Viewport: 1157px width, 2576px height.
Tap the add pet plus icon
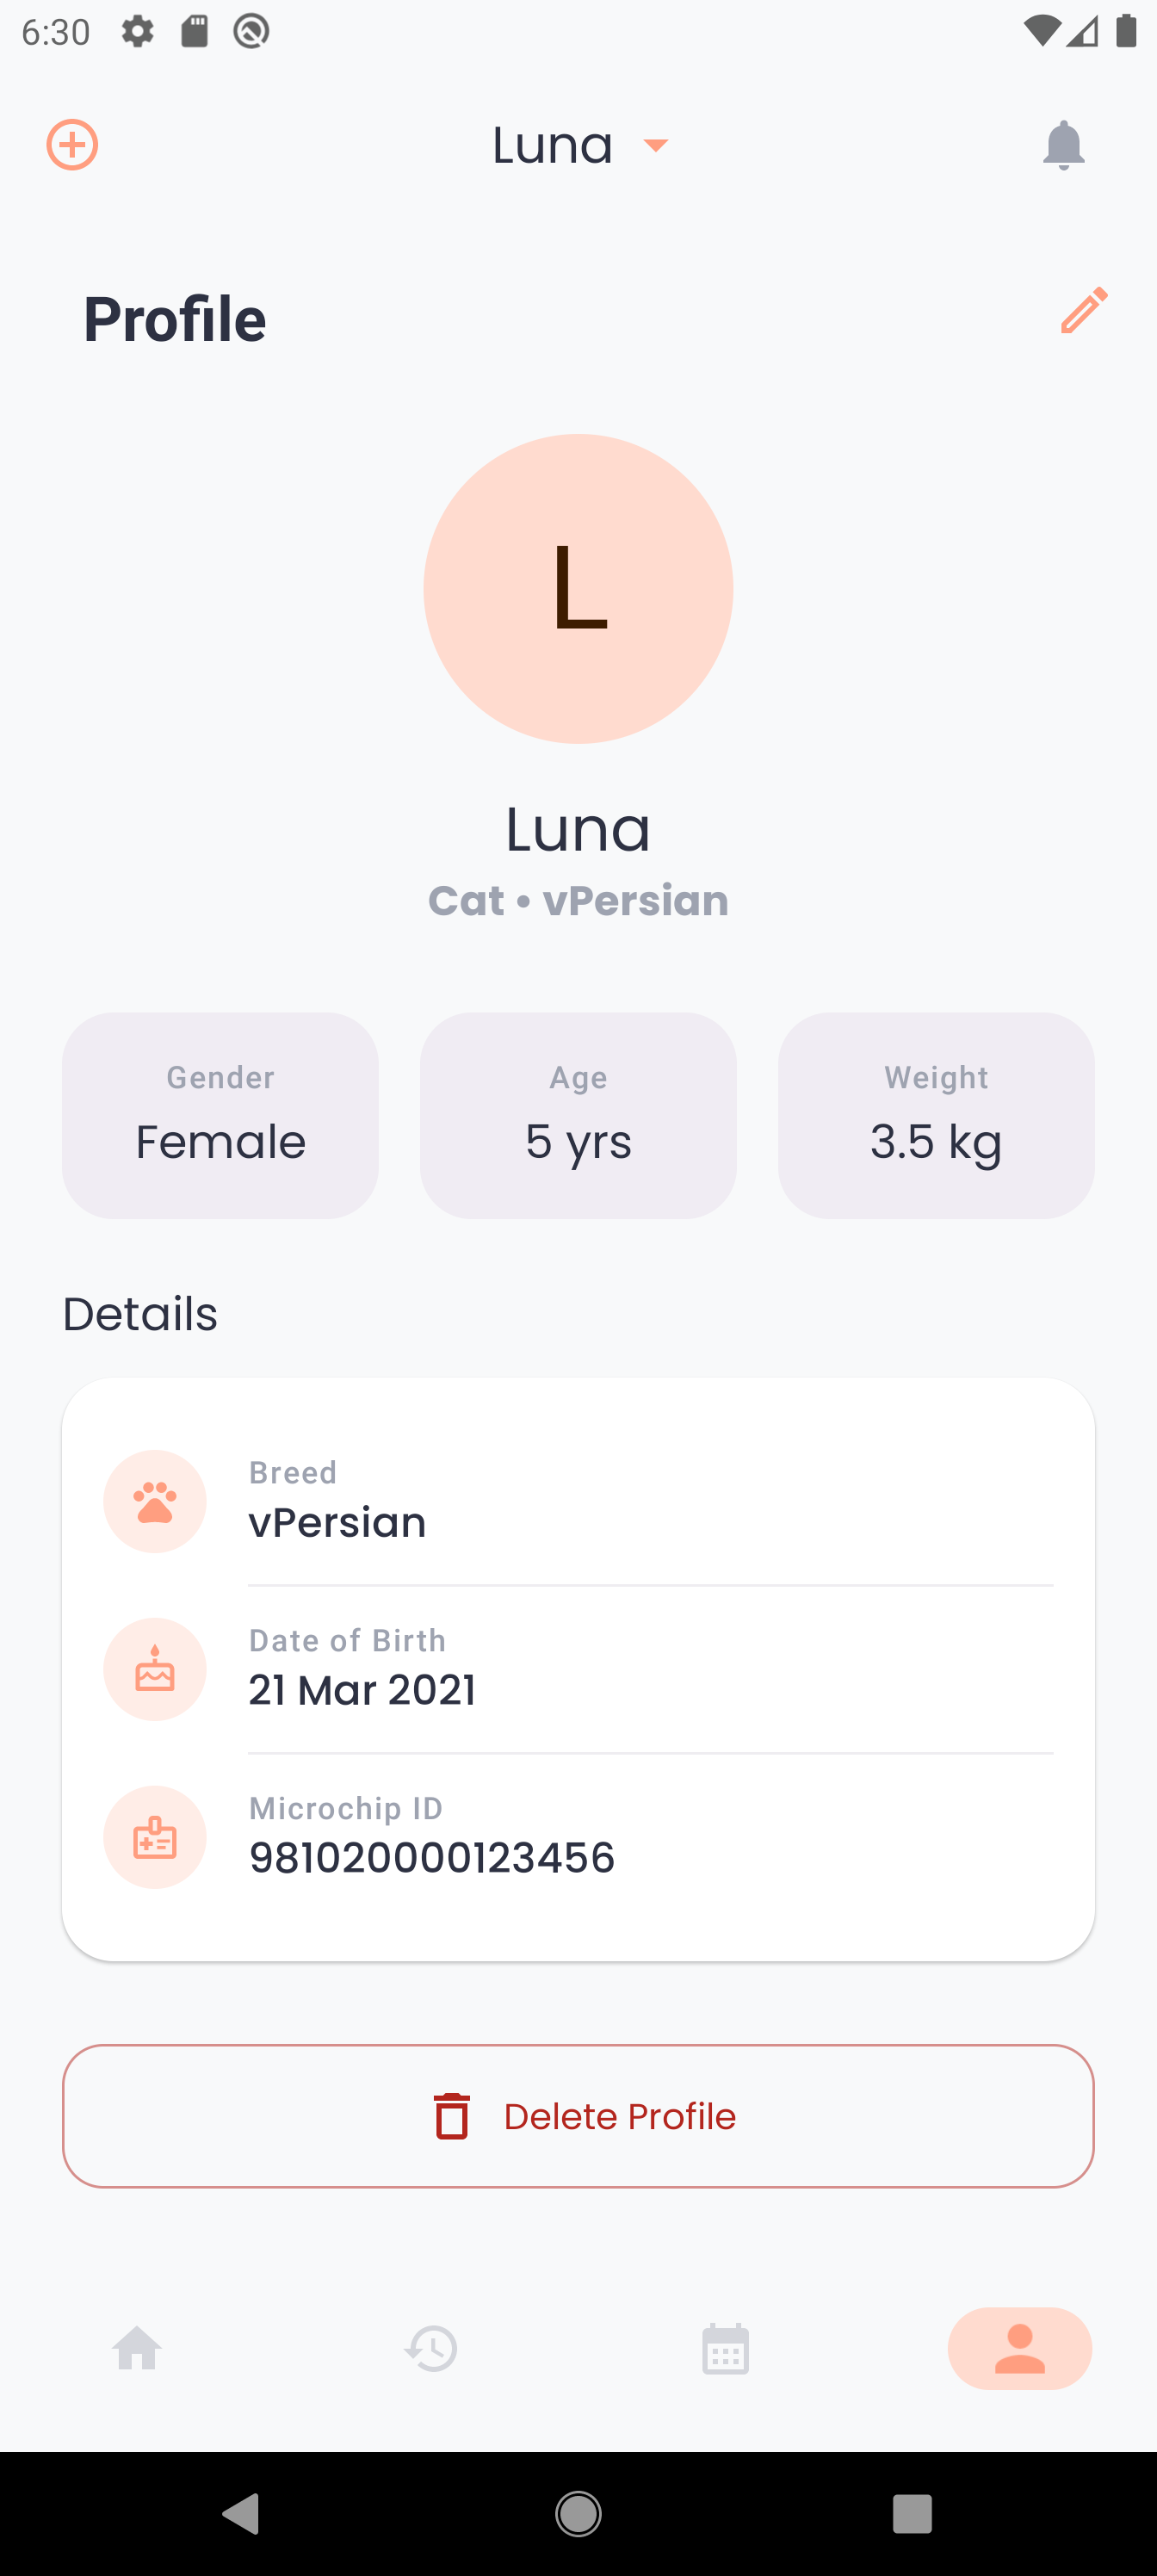click(x=72, y=145)
